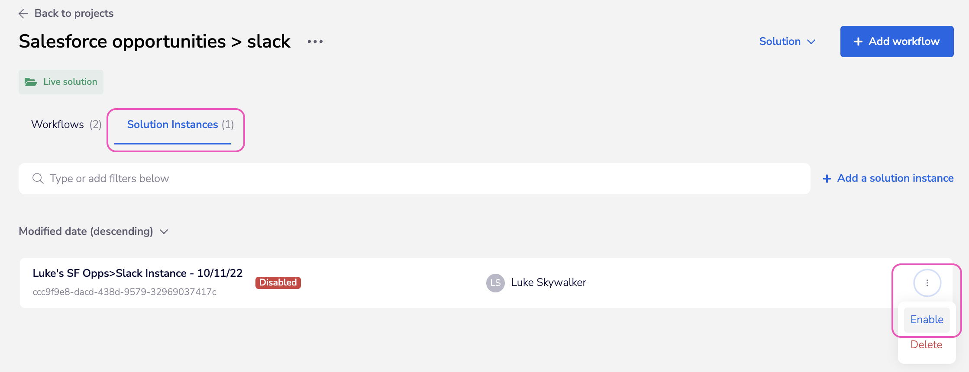Open the project options ellipsis menu
Image resolution: width=969 pixels, height=372 pixels.
[x=315, y=42]
